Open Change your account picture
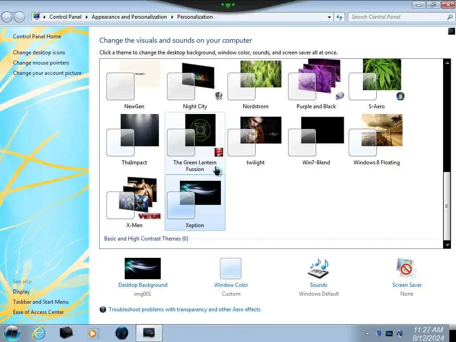 pos(47,73)
